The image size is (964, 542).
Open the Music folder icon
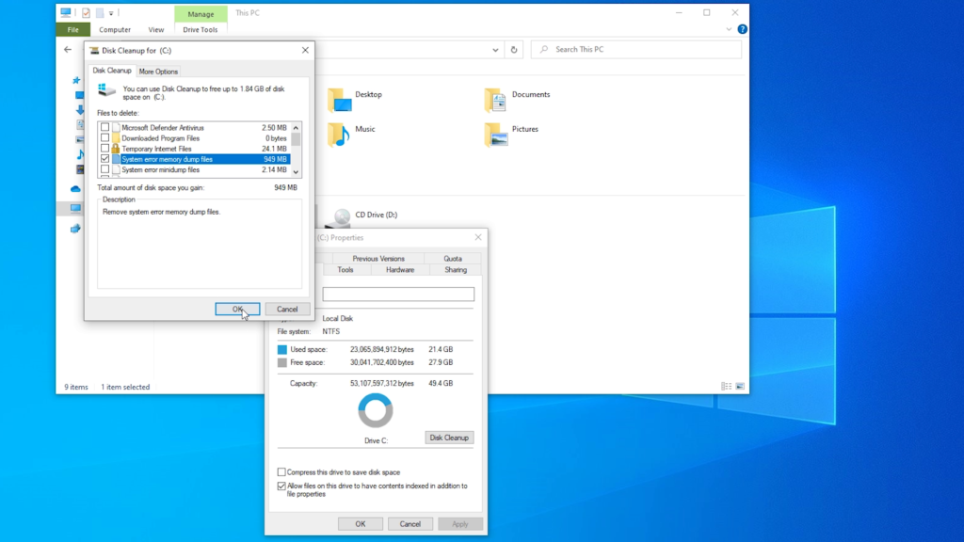click(339, 134)
